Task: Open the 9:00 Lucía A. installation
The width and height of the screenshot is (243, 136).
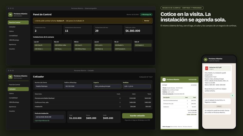Action: 103,45
